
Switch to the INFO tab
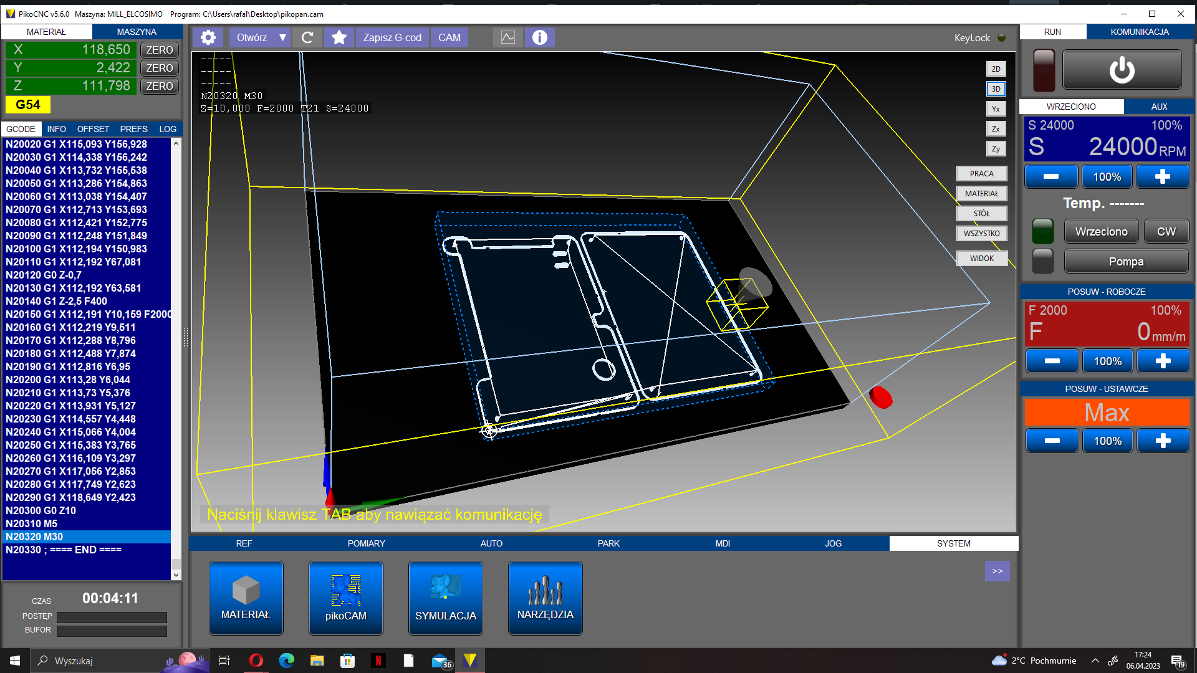(x=56, y=129)
